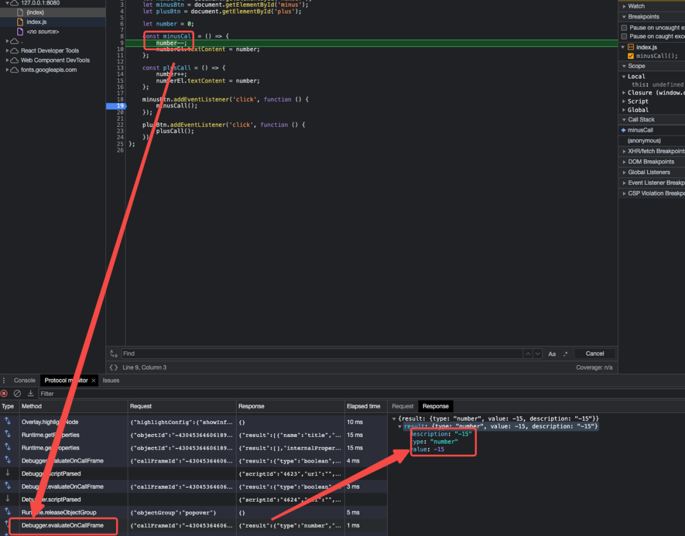
Task: Collapse top-level result object in Response
Action: [x=394, y=419]
